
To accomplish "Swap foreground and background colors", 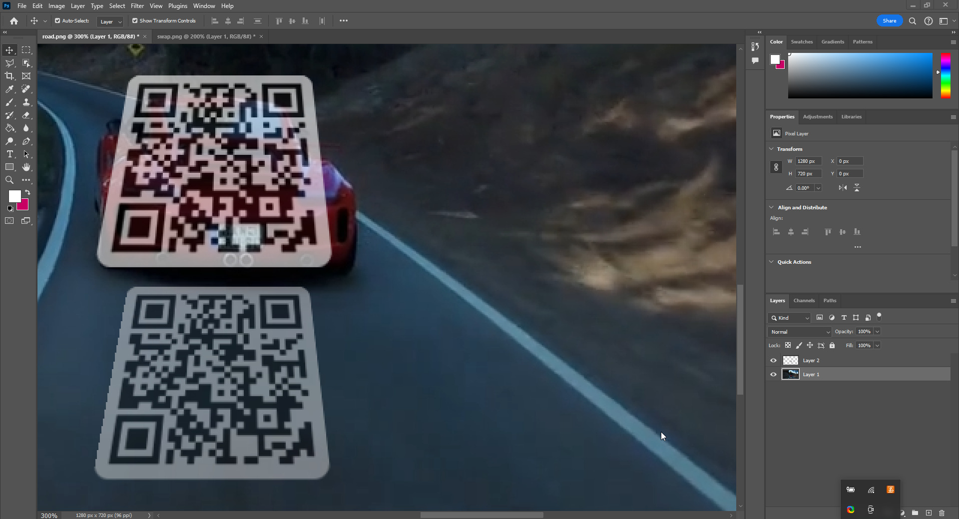I will click(27, 192).
